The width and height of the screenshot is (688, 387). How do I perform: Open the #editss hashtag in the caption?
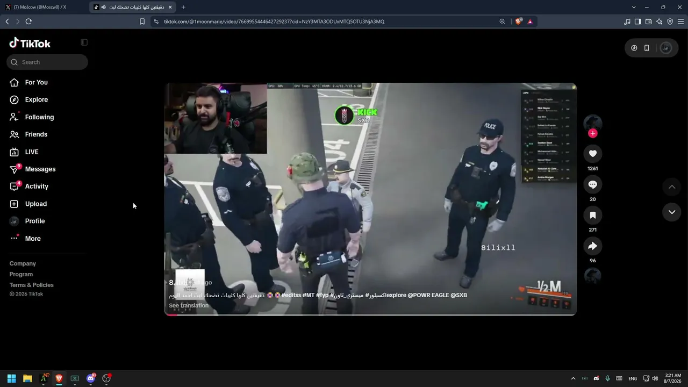290,295
